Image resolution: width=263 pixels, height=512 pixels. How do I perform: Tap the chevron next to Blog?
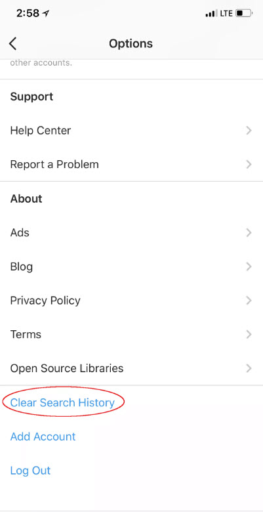click(x=249, y=267)
